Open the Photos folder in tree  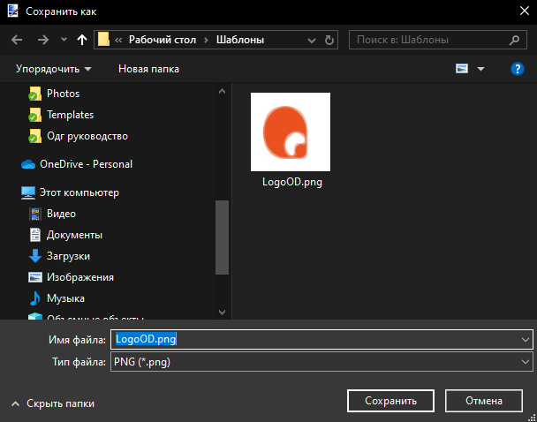pos(63,94)
